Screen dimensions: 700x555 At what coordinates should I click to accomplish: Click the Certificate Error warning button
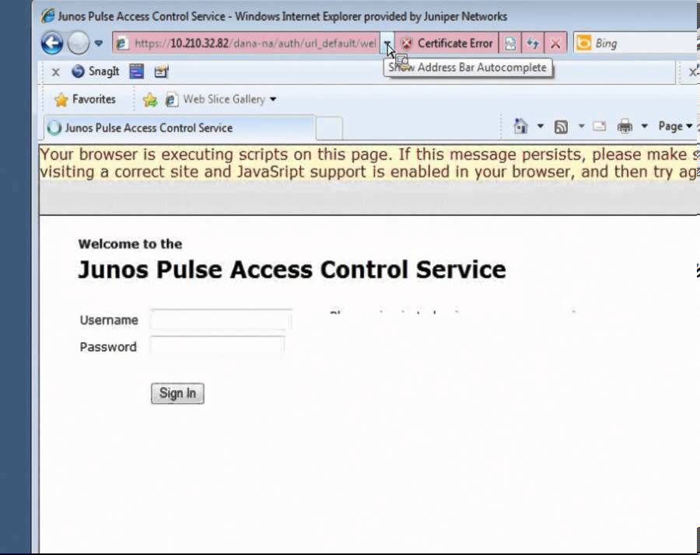coord(446,44)
